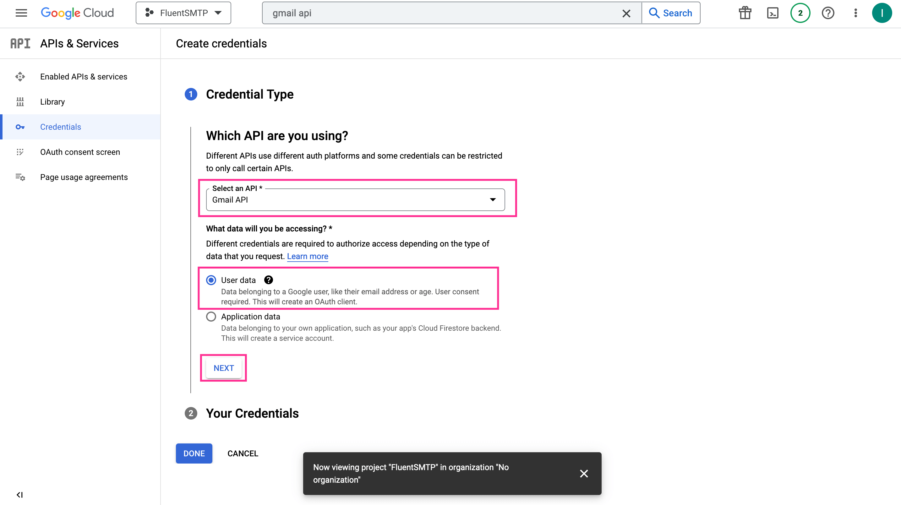Dismiss the project notification toast
The image size is (901, 505).
coord(584,474)
